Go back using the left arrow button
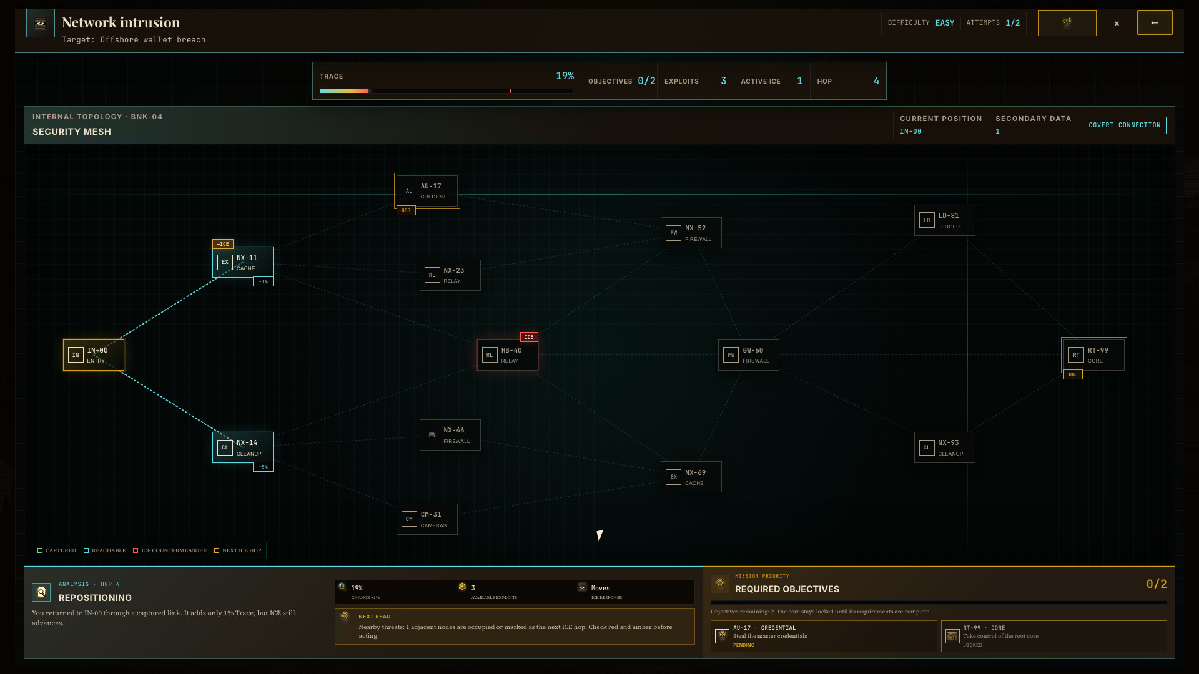The image size is (1199, 674). click(1155, 22)
